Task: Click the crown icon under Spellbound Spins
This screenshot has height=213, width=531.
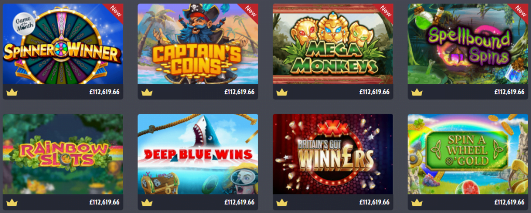Action: pyautogui.click(x=417, y=92)
